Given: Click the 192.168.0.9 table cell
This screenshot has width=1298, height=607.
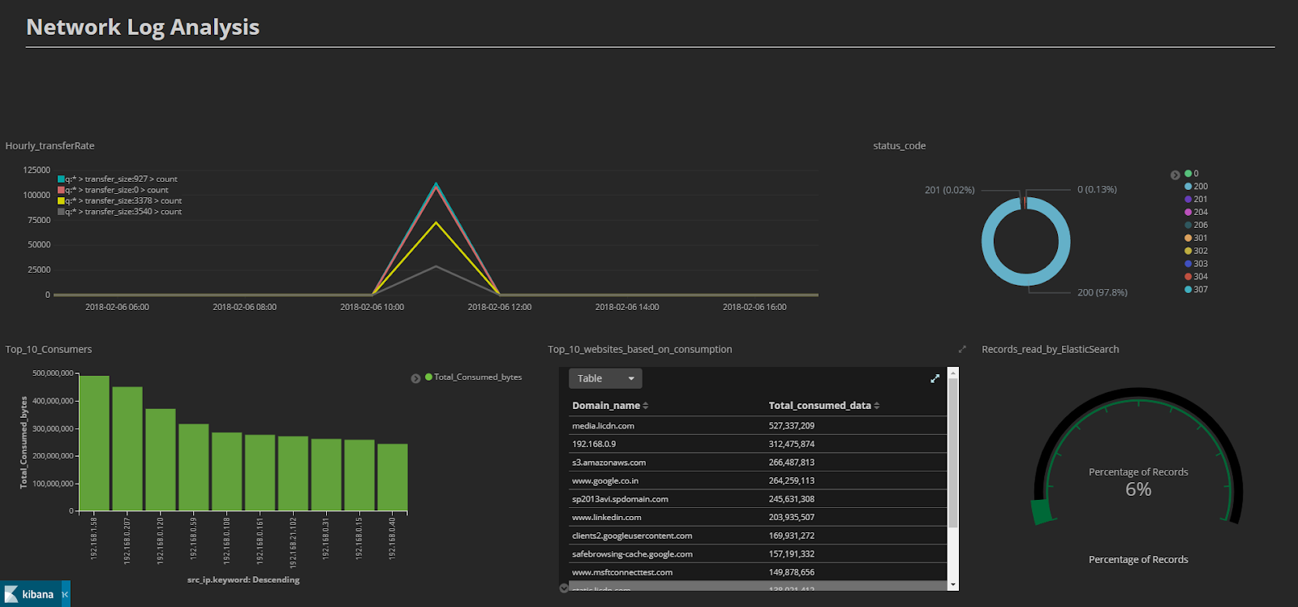Looking at the screenshot, I should coord(594,444).
